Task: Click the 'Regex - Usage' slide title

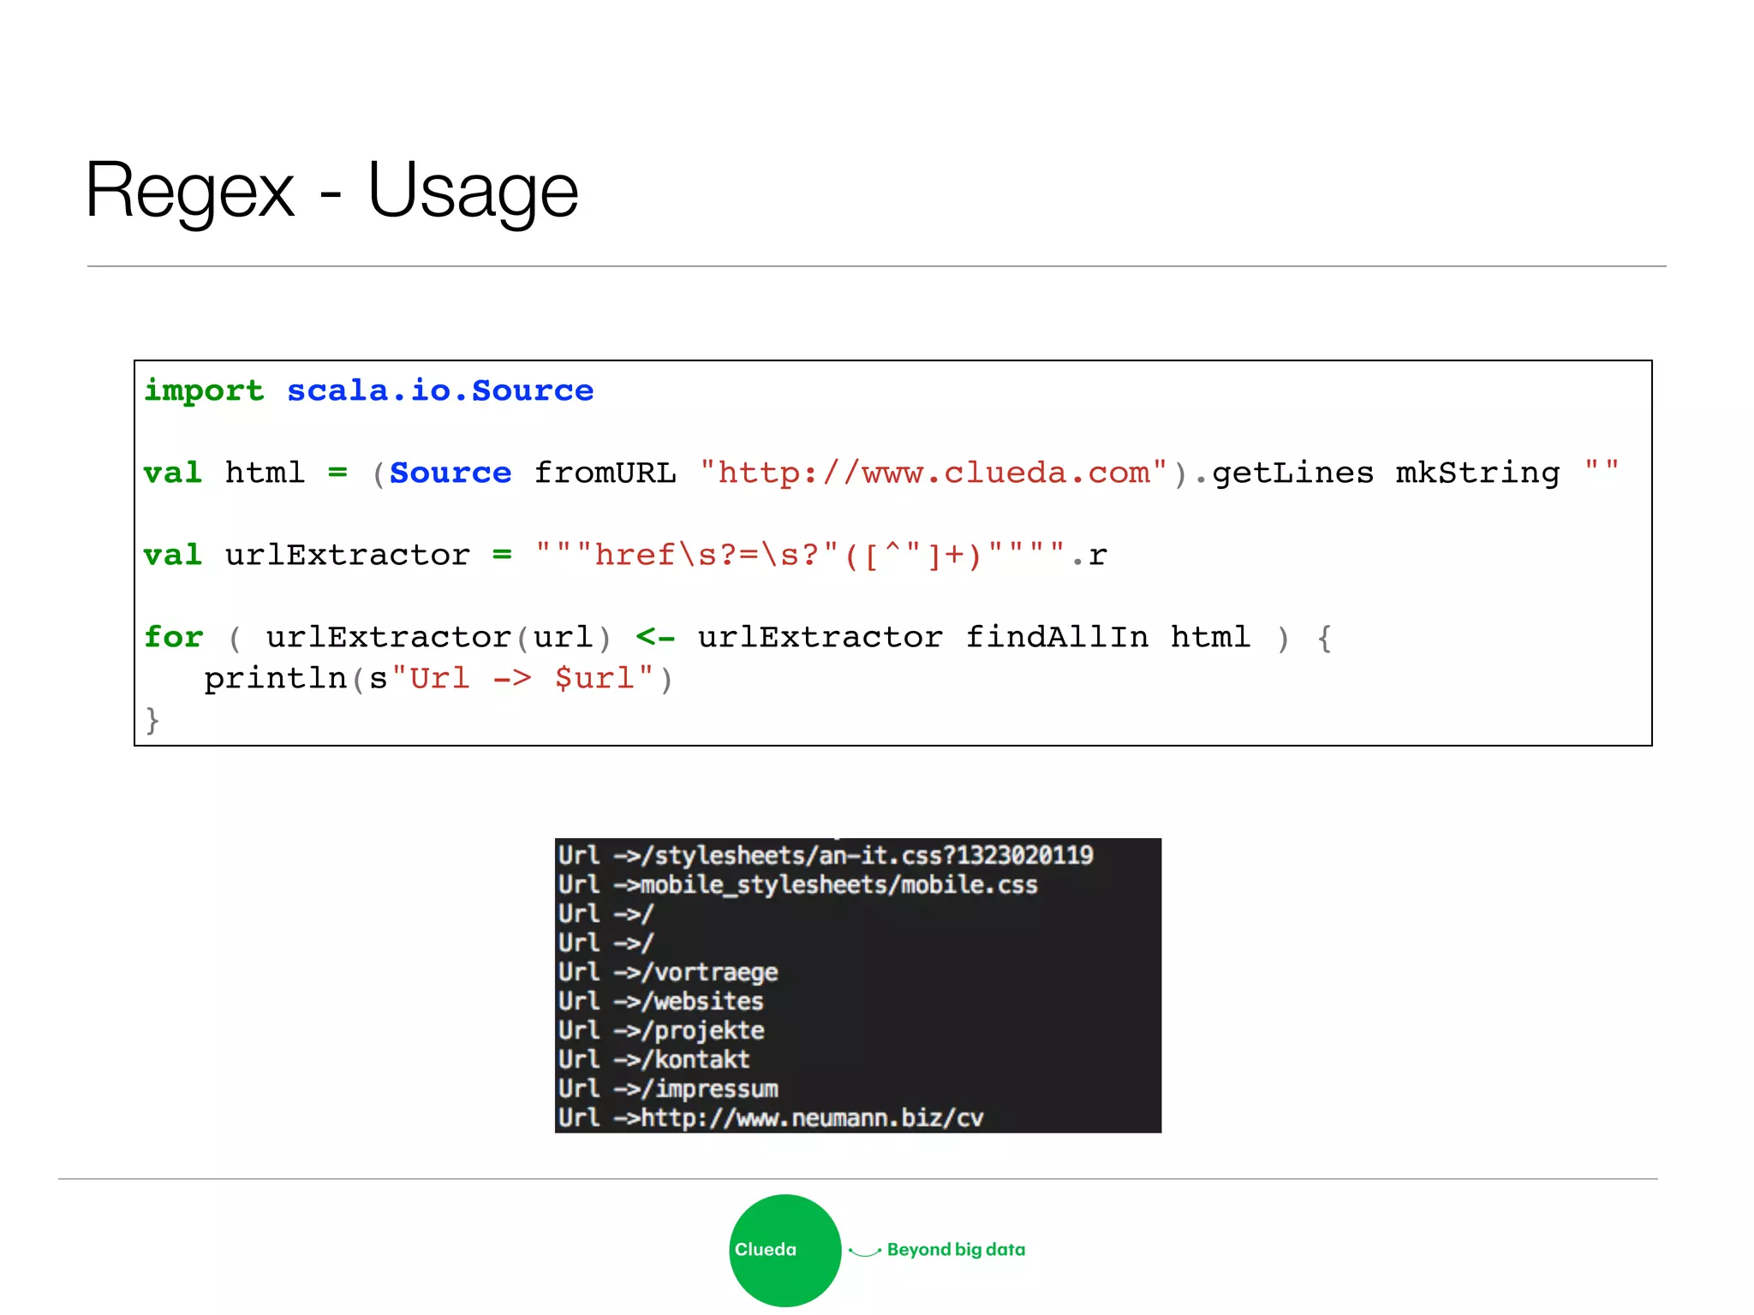Action: coord(332,192)
